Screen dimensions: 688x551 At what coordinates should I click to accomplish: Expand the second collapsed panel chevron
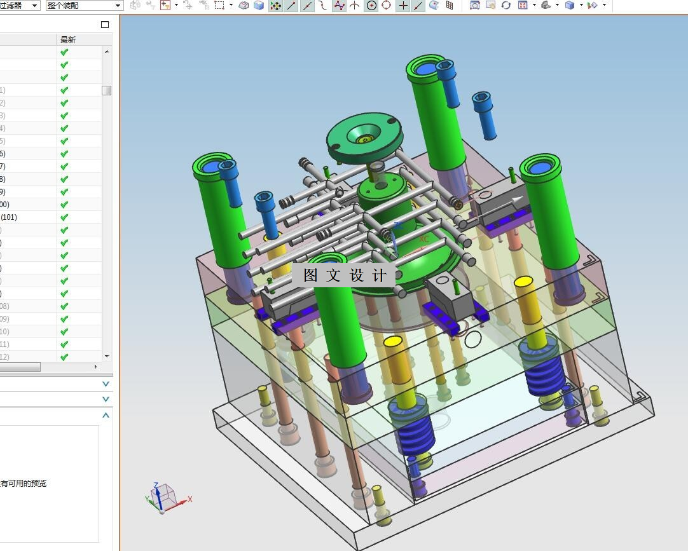(x=106, y=399)
